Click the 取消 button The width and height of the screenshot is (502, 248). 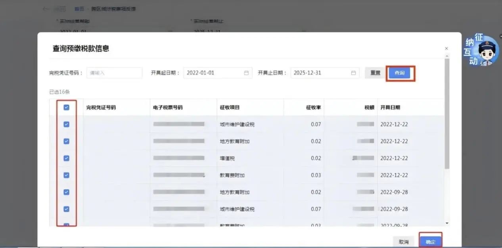[x=404, y=242]
